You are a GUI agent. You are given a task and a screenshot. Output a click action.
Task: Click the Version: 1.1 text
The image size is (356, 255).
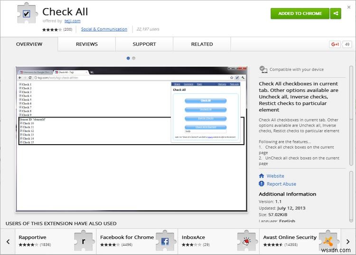(x=270, y=202)
